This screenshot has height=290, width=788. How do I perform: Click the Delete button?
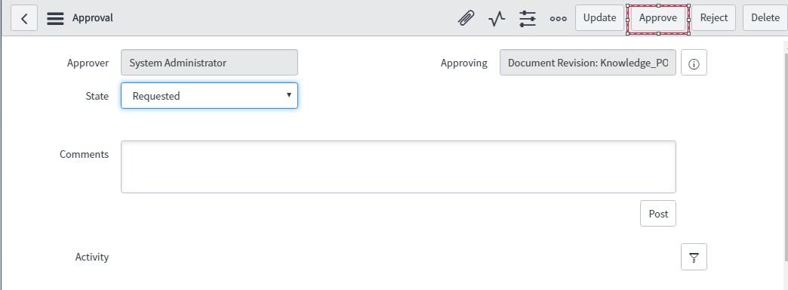point(765,18)
